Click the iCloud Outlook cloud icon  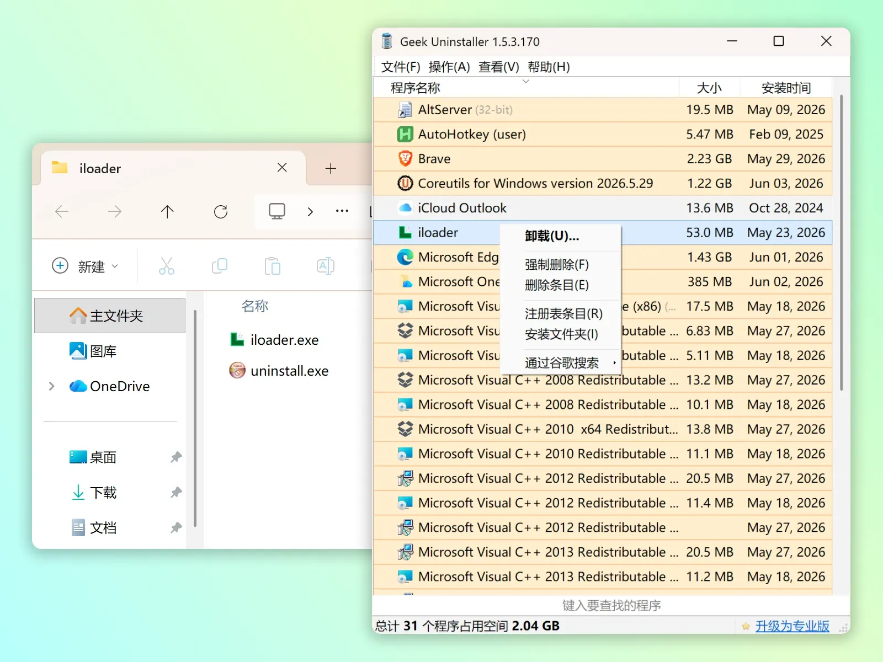tap(405, 208)
